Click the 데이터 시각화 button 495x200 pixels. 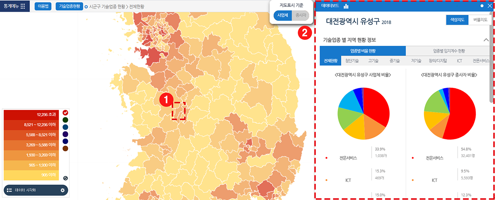(36, 190)
